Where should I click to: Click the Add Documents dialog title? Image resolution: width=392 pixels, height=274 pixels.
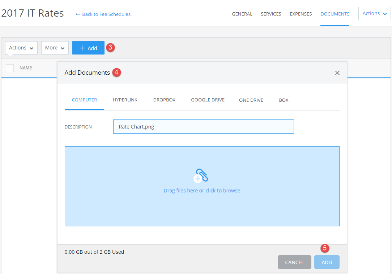coord(87,73)
